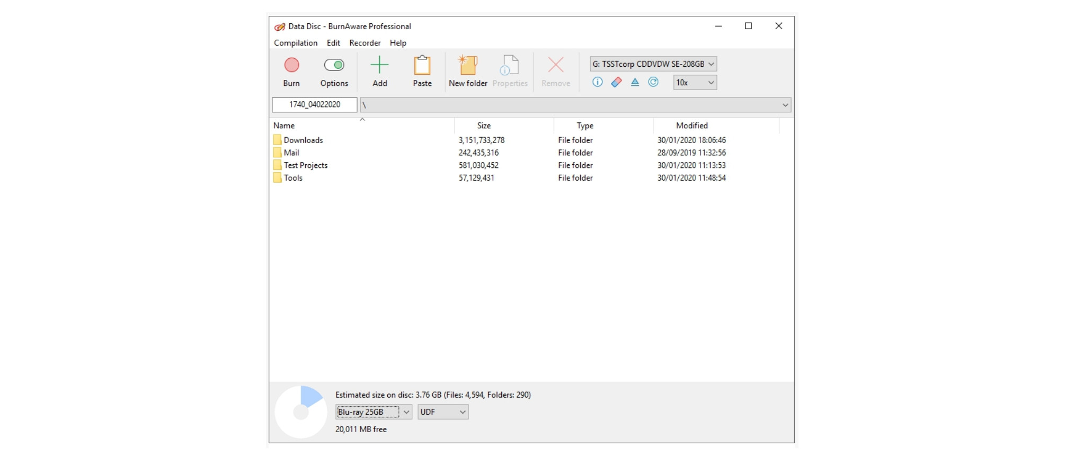Minimize the BurnAware window
Image resolution: width=1065 pixels, height=456 pixels.
[718, 26]
